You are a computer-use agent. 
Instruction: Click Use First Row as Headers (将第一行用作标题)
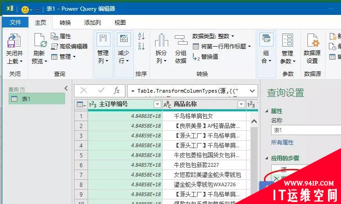(x=220, y=46)
